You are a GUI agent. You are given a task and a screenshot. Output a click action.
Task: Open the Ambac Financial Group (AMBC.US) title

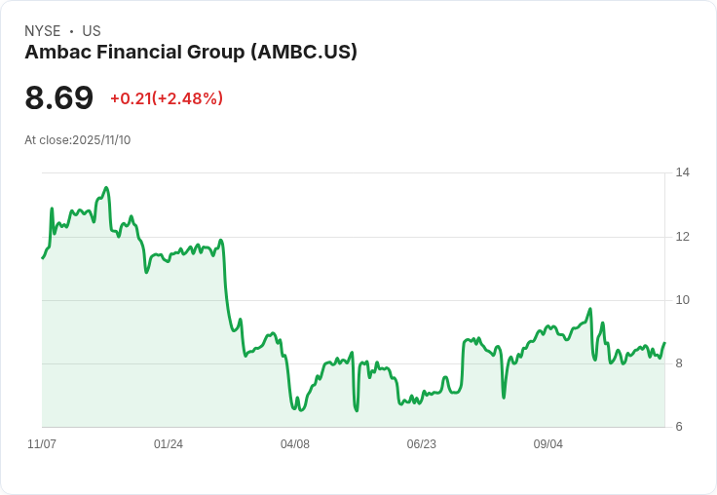[191, 52]
